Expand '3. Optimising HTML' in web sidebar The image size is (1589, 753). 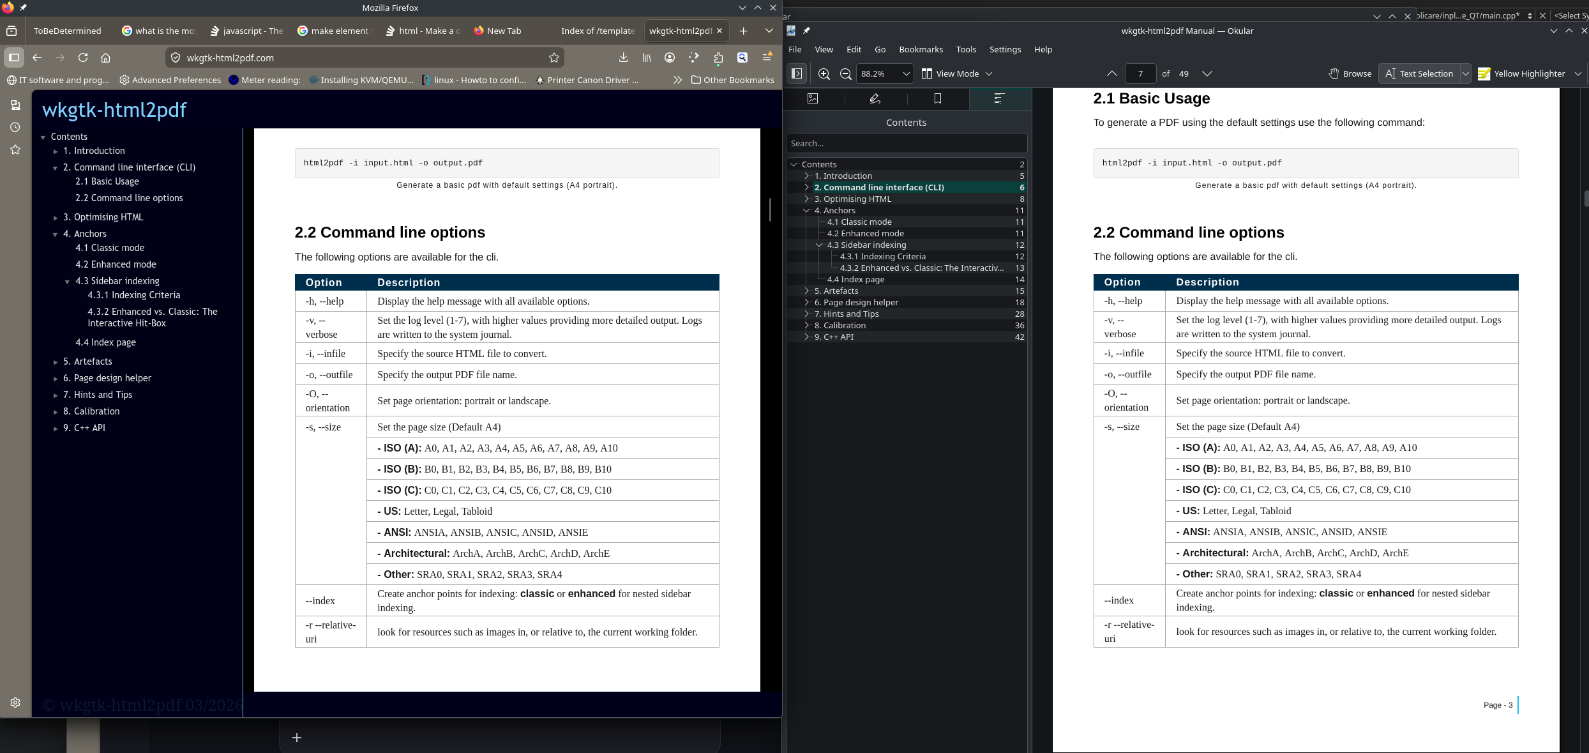point(56,218)
